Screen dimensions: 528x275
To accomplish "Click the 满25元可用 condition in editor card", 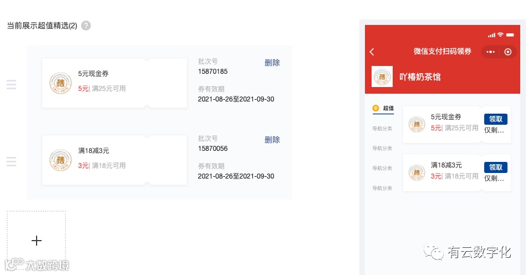I will 109,89.
